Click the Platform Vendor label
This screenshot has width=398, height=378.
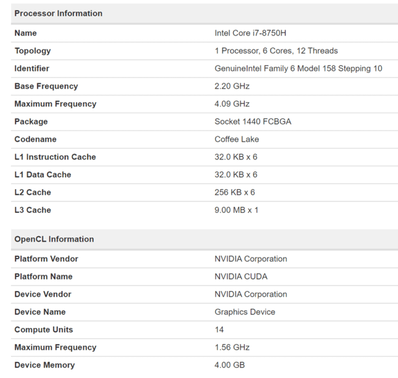coord(46,259)
